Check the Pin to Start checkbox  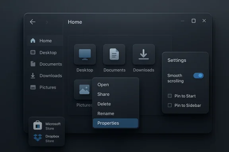[x=170, y=96]
